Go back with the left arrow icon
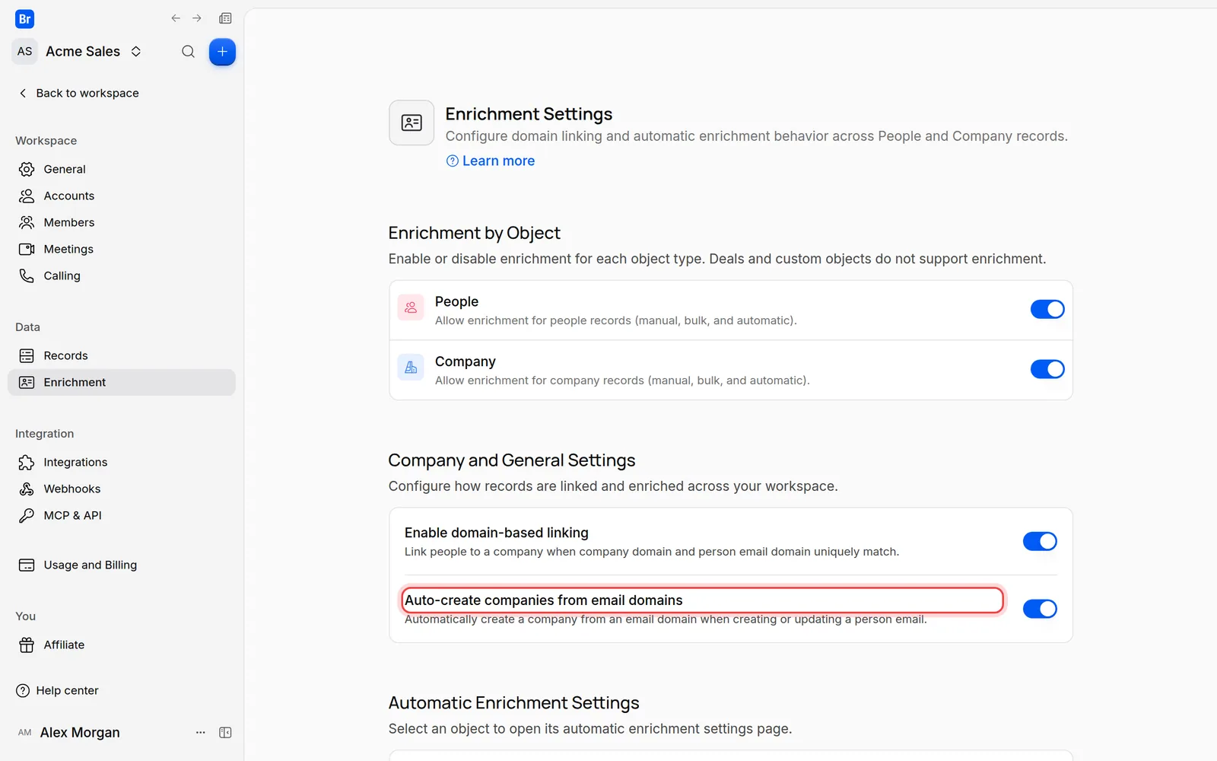The image size is (1217, 761). click(176, 18)
